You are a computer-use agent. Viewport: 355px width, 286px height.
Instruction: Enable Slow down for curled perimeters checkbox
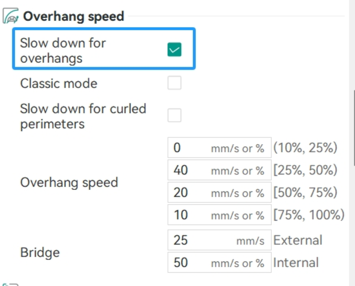[174, 115]
